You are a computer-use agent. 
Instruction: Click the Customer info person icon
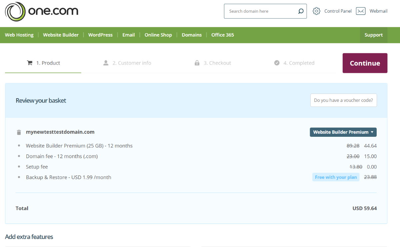106,63
